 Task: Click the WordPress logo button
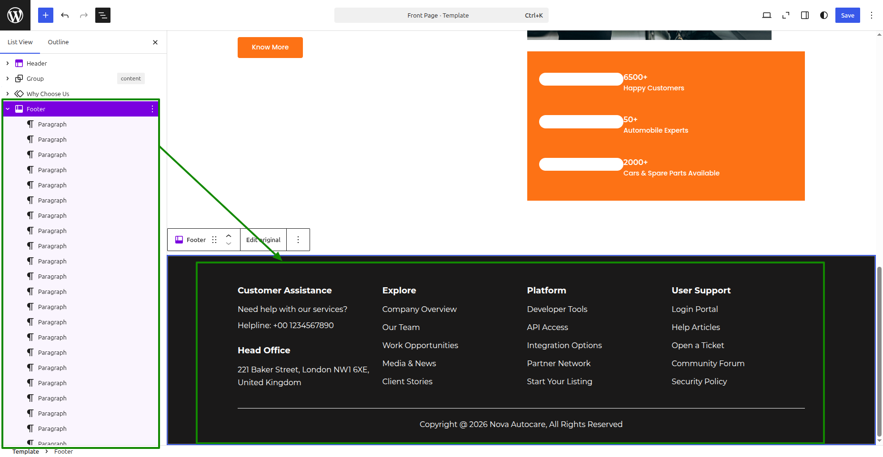click(15, 15)
